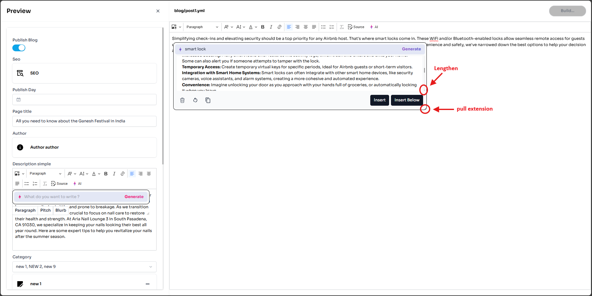The height and width of the screenshot is (296, 592).
Task: Copy the generated AI text
Action: click(208, 100)
